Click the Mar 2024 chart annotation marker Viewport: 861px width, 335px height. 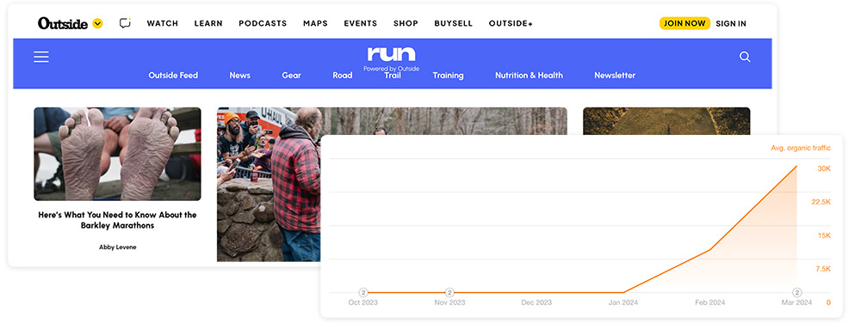point(796,292)
